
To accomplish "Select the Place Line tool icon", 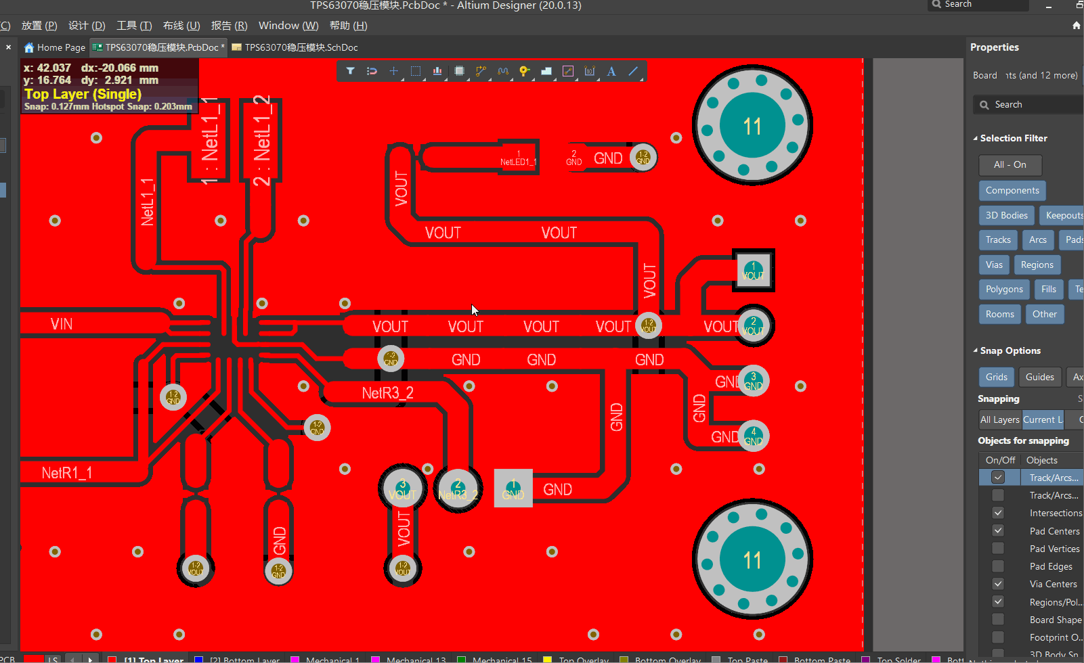I will [x=633, y=71].
